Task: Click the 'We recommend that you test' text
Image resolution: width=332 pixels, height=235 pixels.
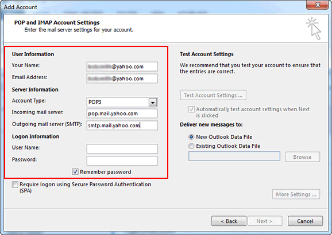Action: coord(250,68)
